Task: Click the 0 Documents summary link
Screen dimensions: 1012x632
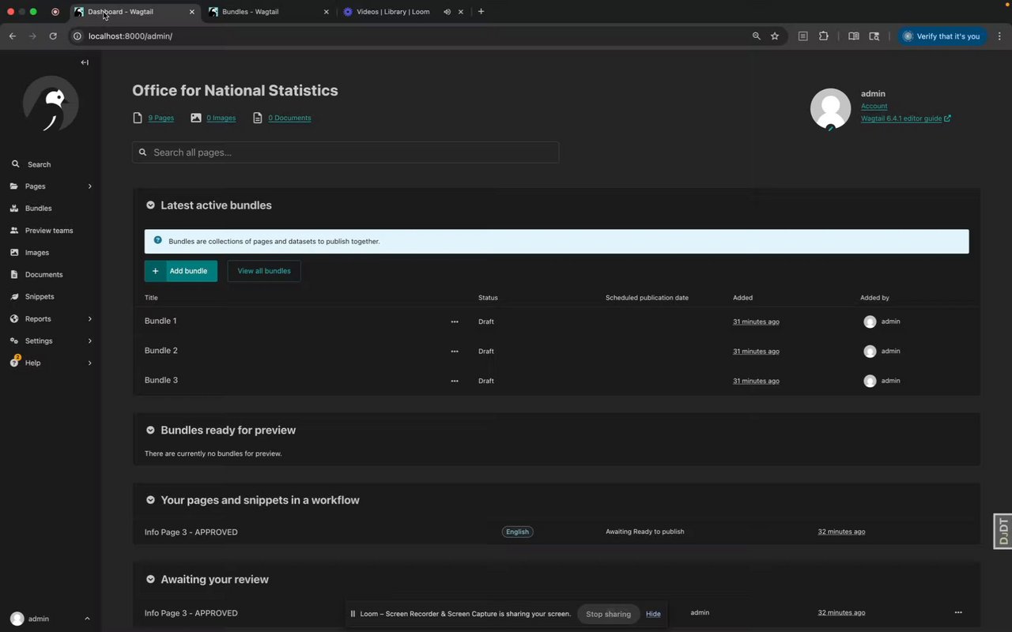Action: pos(289,118)
